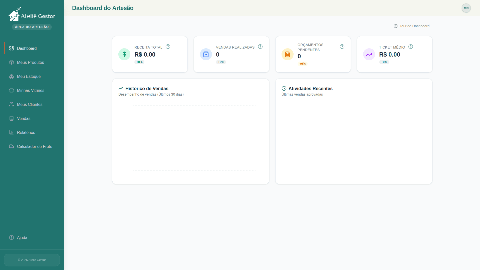Select the Meus Produtos sidebar icon

point(12,62)
